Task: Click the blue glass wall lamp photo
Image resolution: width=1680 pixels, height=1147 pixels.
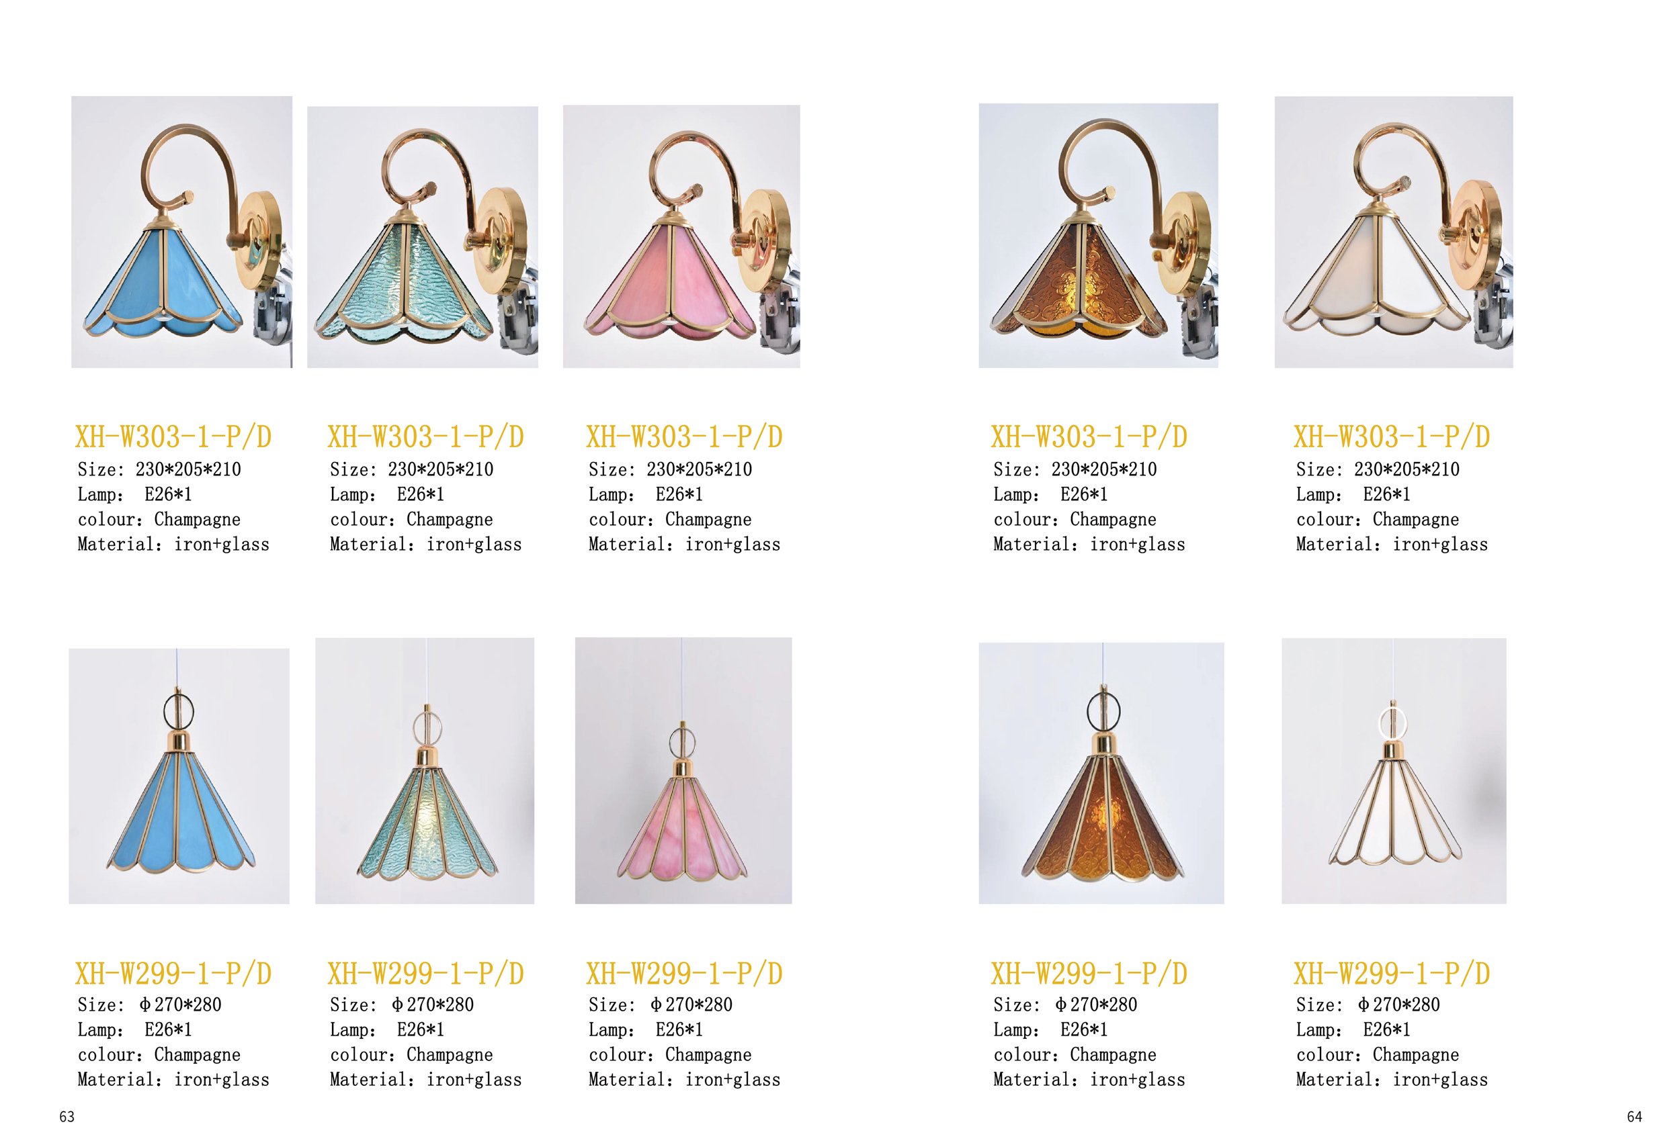Action: 181,232
